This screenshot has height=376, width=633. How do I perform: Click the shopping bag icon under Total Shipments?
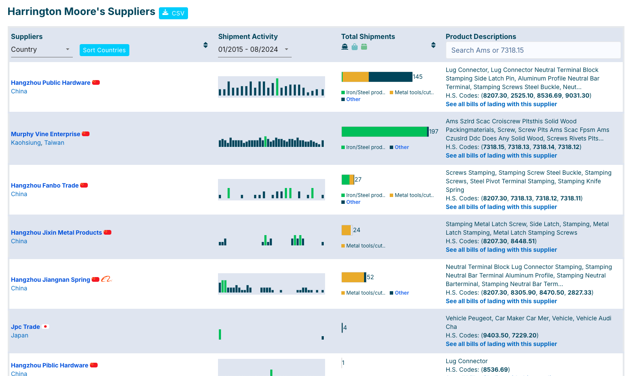(355, 47)
